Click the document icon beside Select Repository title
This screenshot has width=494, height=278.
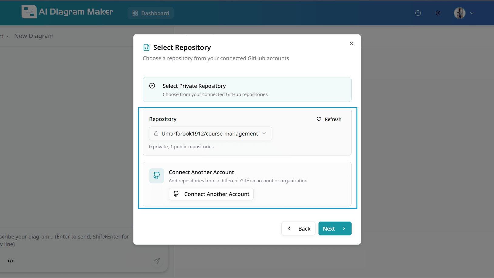click(x=146, y=47)
